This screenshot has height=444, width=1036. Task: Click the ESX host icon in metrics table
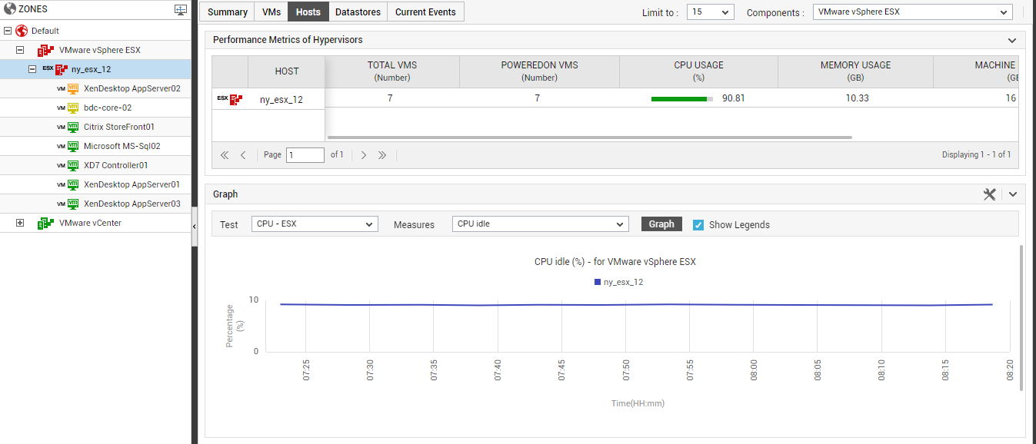coord(230,98)
